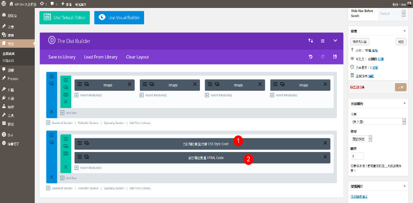Click Fullwidth Section below the Image section

[88, 123]
